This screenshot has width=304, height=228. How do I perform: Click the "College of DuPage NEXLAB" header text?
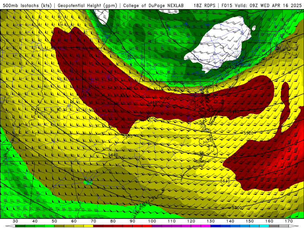(x=154, y=5)
